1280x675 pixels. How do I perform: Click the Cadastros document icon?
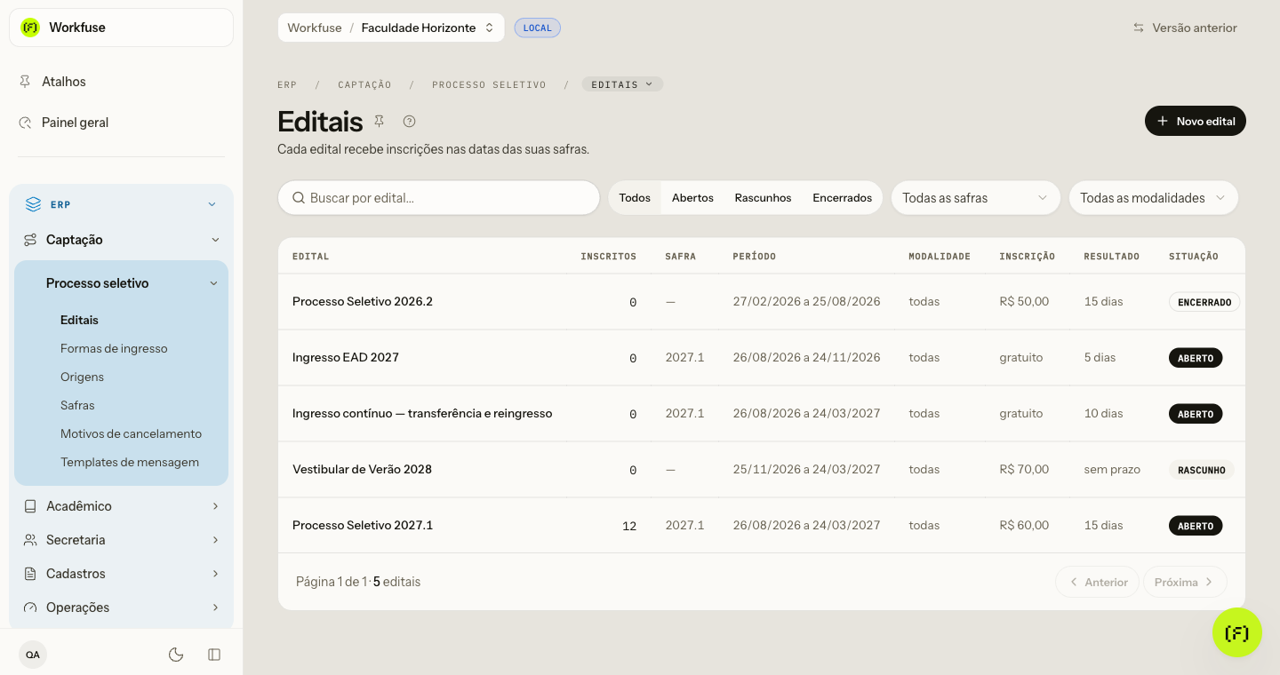pos(30,574)
